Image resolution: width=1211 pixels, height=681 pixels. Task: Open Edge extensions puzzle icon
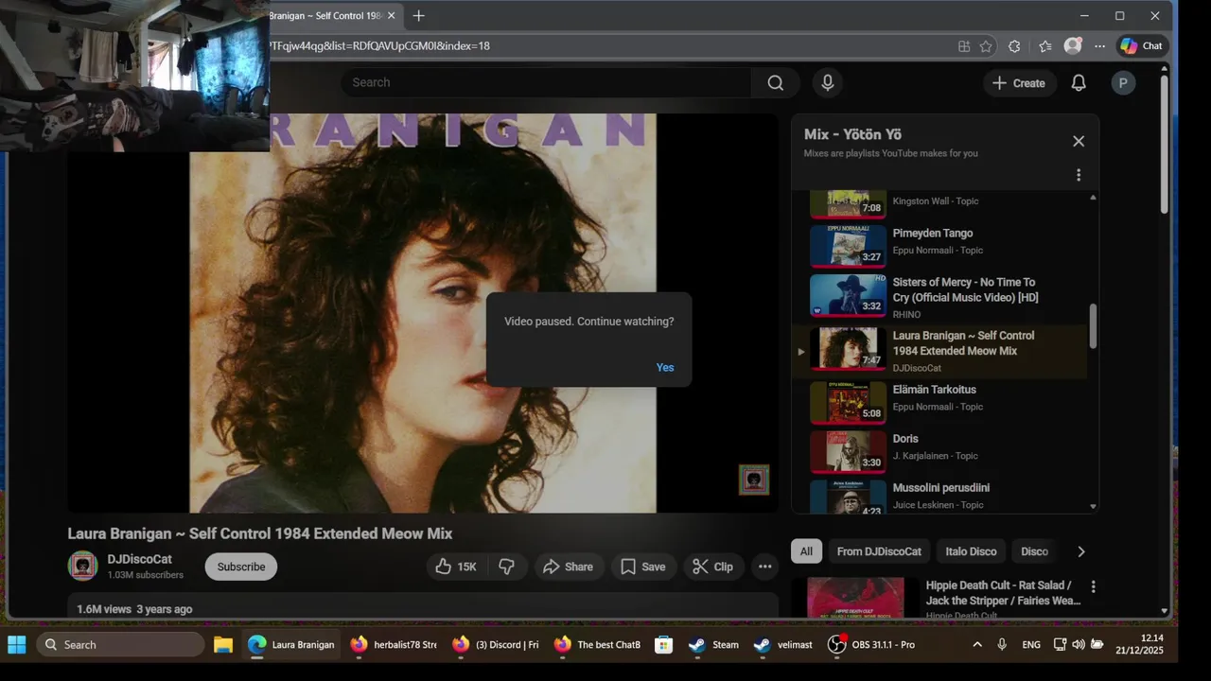tap(1014, 45)
